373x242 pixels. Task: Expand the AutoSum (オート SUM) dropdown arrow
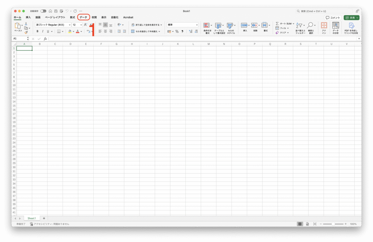click(293, 24)
